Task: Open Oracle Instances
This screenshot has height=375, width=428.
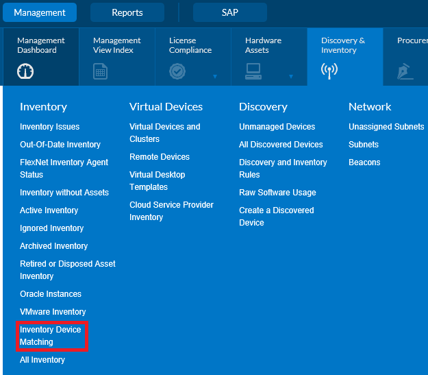Action: click(x=51, y=294)
